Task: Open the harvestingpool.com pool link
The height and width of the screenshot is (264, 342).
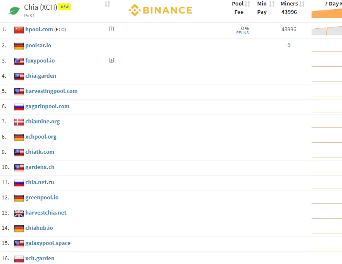Action: (x=51, y=91)
